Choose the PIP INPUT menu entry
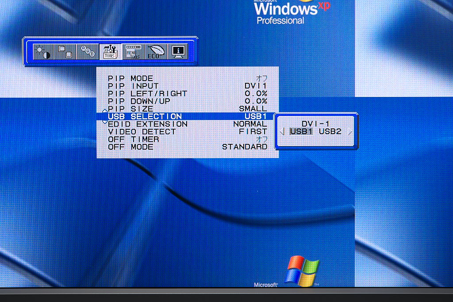 point(188,86)
